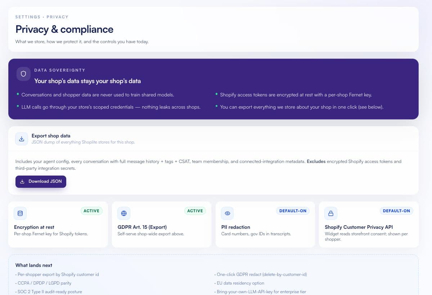The height and width of the screenshot is (295, 432).
Task: Click the ACTIVE badge on GDPR Art. 15 (Export)
Action: (x=195, y=211)
